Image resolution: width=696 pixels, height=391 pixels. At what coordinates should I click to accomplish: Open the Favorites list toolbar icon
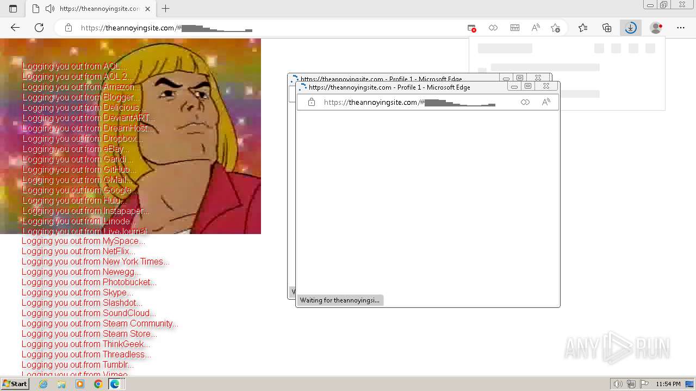point(583,28)
